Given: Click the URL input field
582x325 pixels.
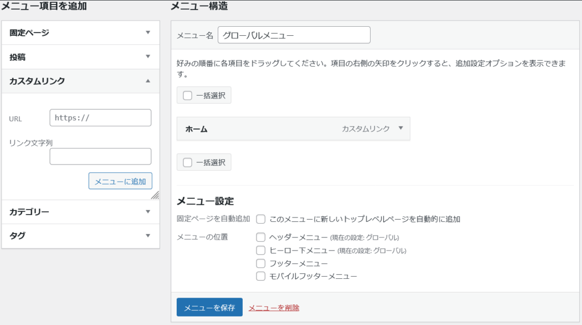Looking at the screenshot, I should [101, 118].
